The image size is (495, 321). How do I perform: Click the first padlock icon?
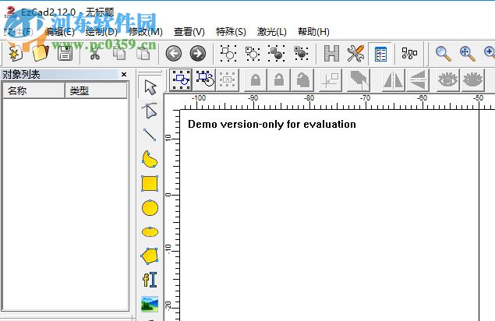click(x=256, y=79)
